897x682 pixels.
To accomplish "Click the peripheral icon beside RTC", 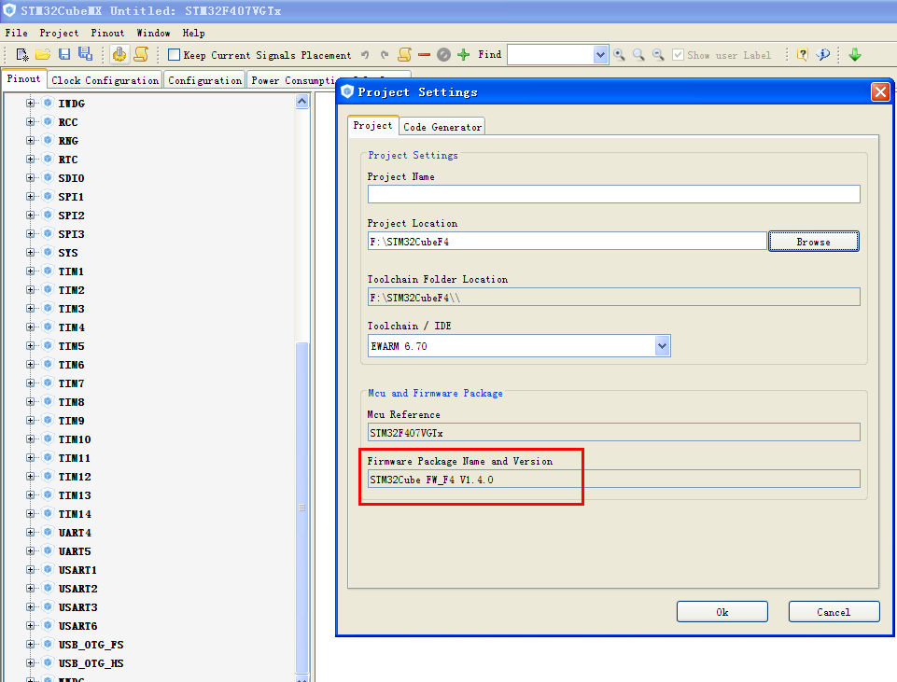I will tap(48, 159).
